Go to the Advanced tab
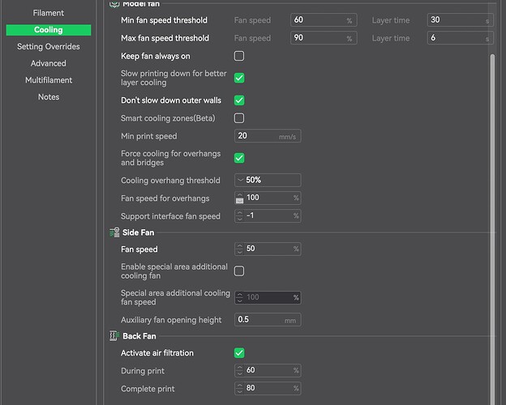506x405 pixels. 49,63
